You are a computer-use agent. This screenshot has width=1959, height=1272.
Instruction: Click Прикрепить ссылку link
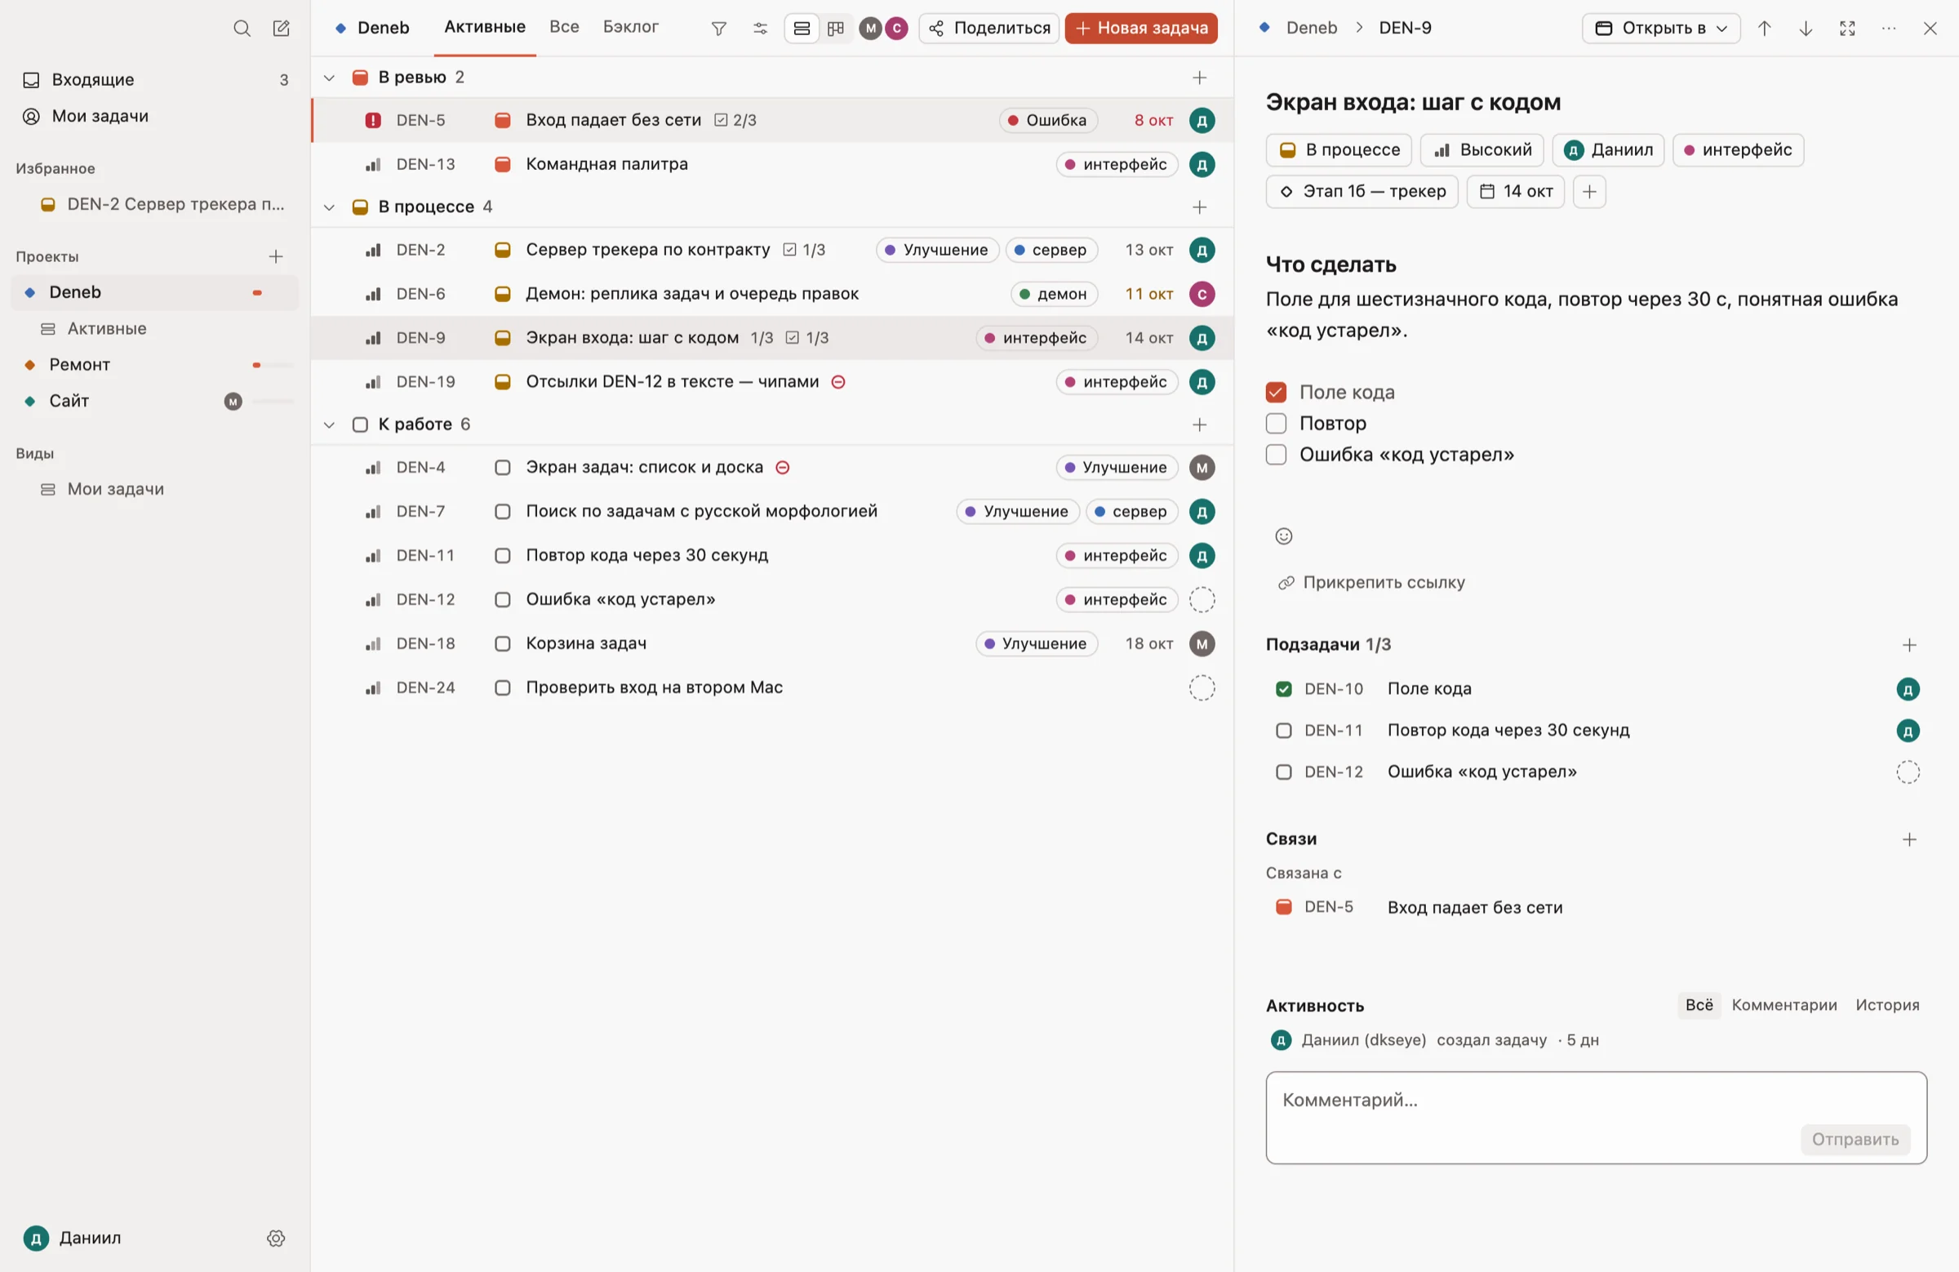click(x=1370, y=583)
